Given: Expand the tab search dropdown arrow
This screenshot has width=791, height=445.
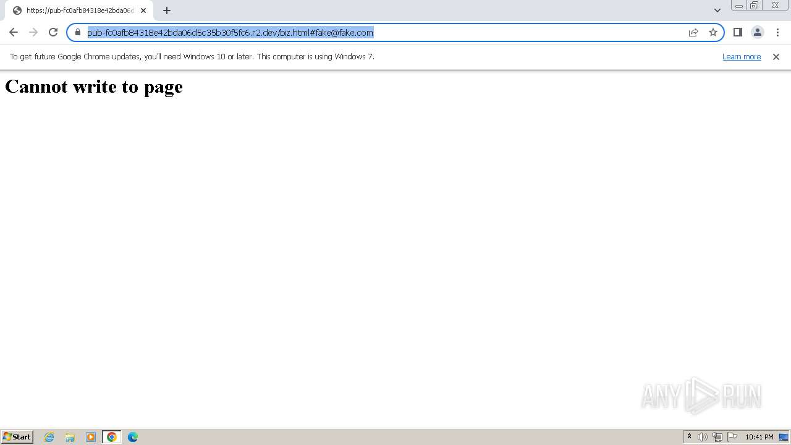Looking at the screenshot, I should (x=717, y=11).
